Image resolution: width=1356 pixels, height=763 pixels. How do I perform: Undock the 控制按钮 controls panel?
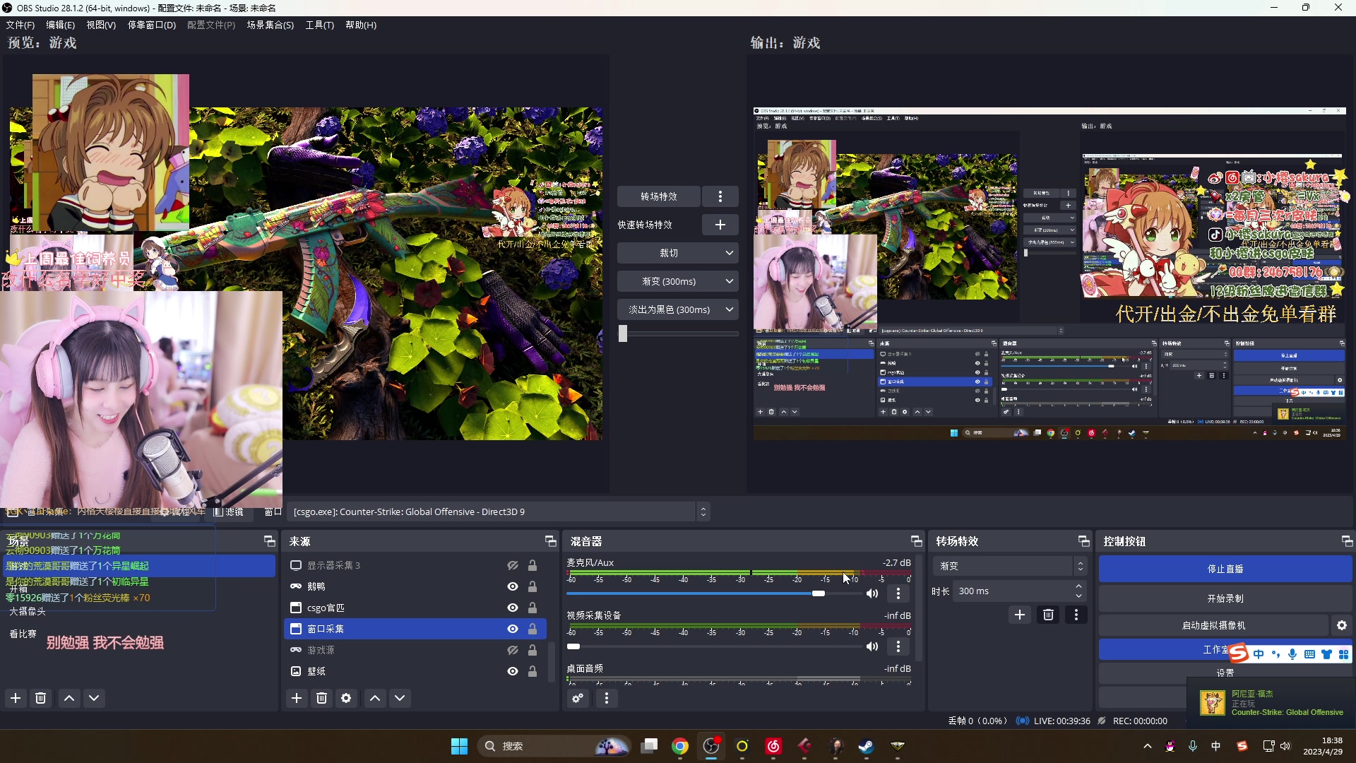click(x=1347, y=541)
